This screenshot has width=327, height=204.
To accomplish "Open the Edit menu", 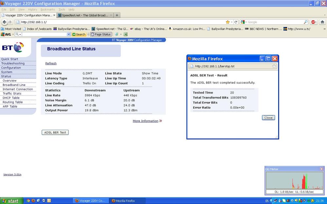I will [x=12, y=9].
